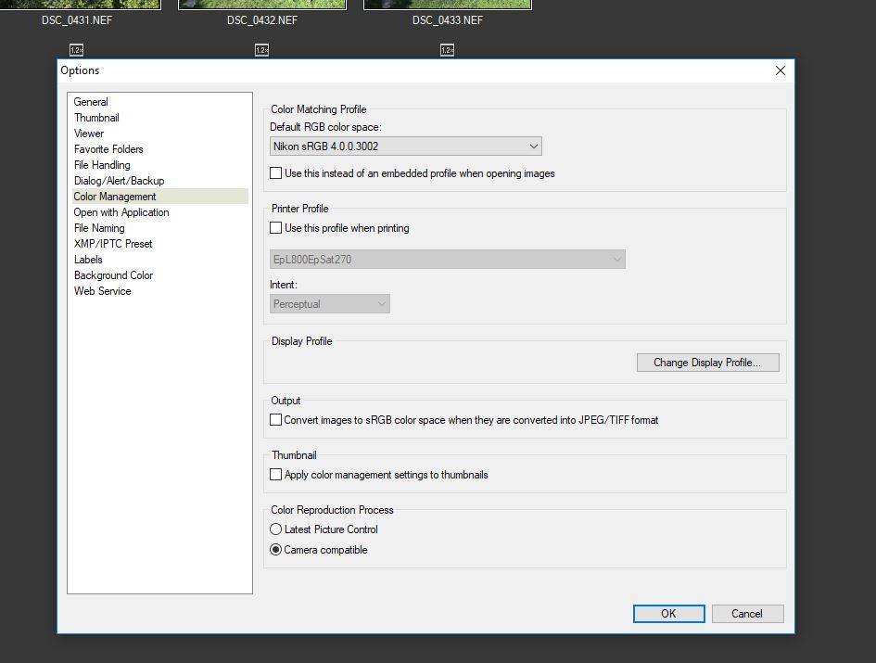This screenshot has width=876, height=663.
Task: Confirm settings with the OK button
Action: [x=668, y=614]
